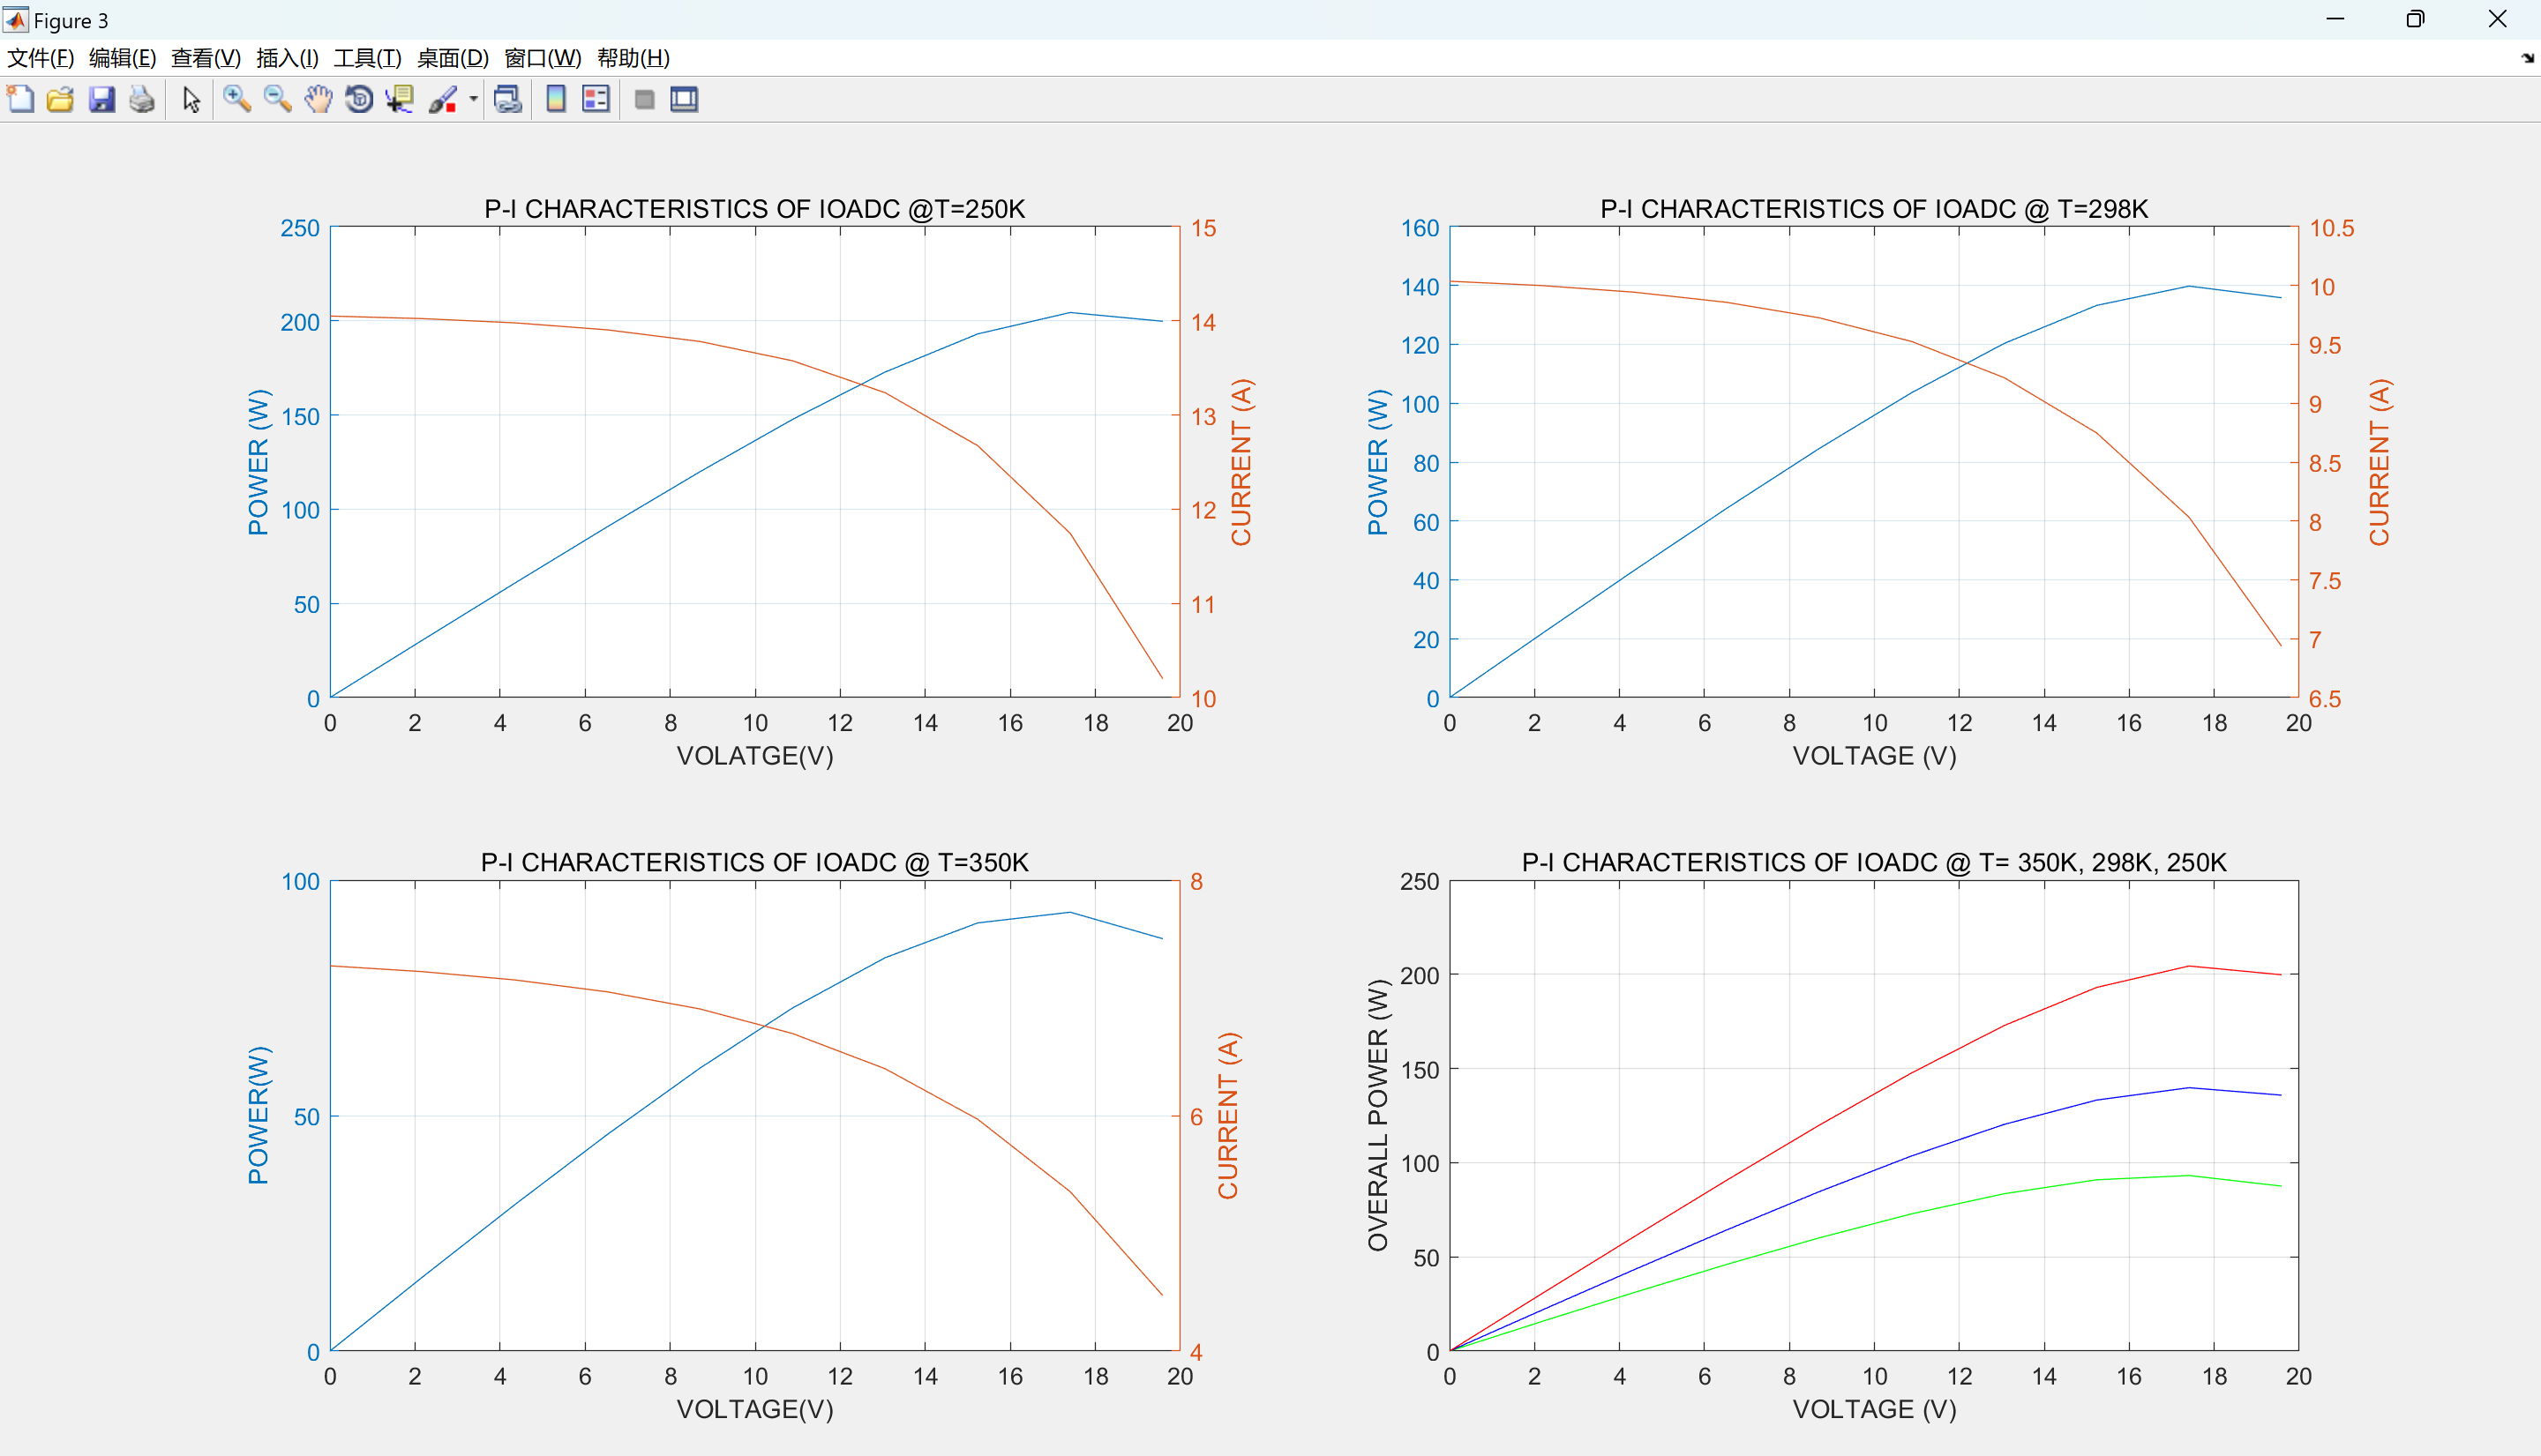Enable the Data Cursor tool
This screenshot has height=1456, width=2541.
pos(401,99)
